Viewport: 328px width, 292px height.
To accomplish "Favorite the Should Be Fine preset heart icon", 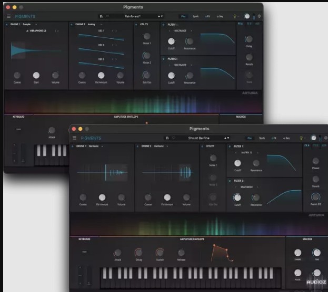I will [x=174, y=138].
